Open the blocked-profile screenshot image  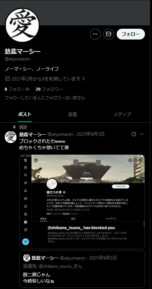tap(82, 202)
